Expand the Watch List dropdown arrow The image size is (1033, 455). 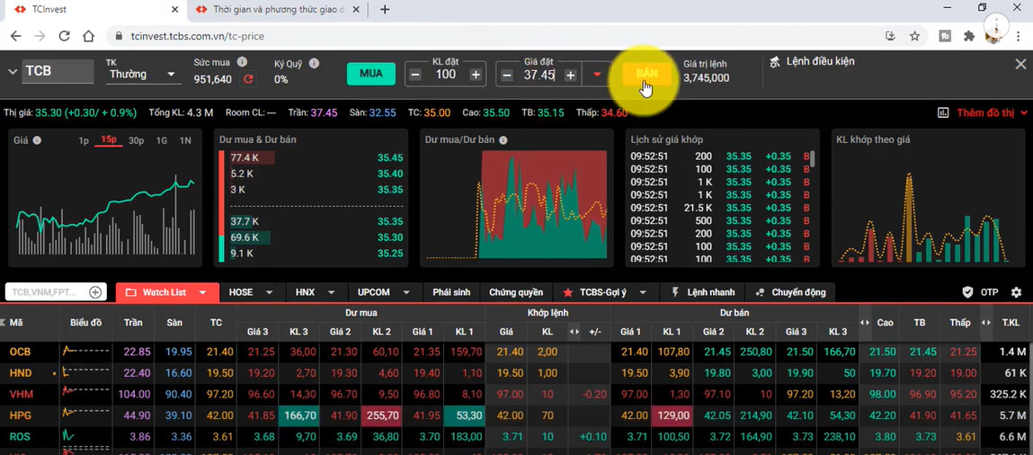203,292
